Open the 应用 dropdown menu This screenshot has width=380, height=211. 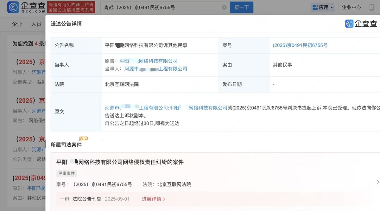click(322, 7)
